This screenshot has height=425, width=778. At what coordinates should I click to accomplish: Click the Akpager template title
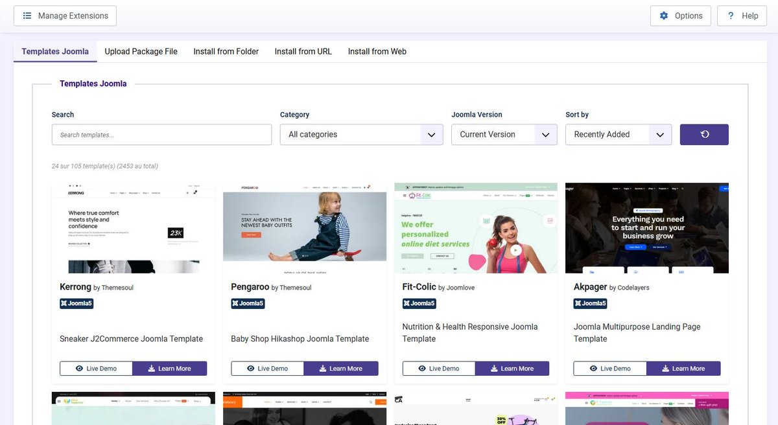tap(590, 286)
